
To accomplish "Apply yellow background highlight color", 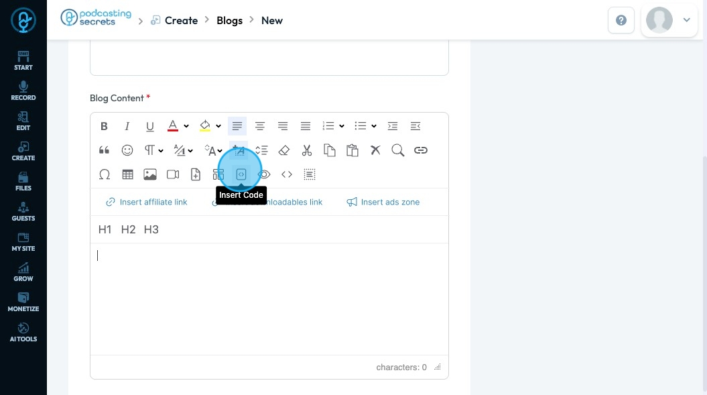I will coord(205,126).
